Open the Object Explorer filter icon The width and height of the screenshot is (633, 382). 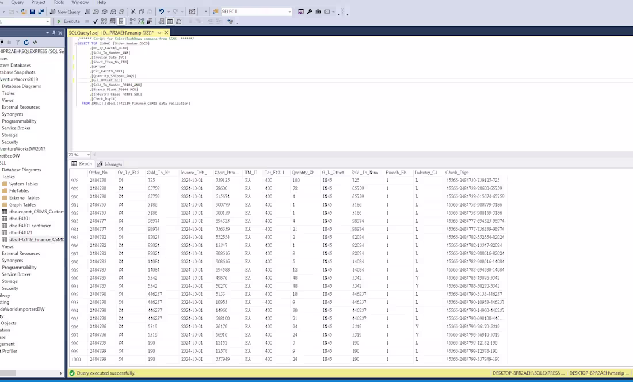coord(18,42)
